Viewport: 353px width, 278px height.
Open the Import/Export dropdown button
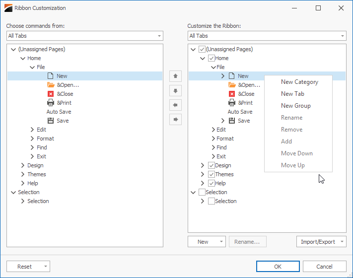pyautogui.click(x=321, y=242)
